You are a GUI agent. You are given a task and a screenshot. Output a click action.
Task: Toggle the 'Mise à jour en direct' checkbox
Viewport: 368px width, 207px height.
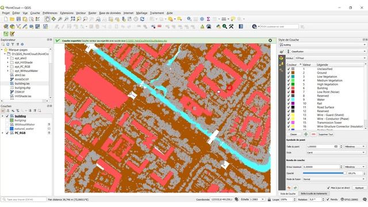pos(328,188)
